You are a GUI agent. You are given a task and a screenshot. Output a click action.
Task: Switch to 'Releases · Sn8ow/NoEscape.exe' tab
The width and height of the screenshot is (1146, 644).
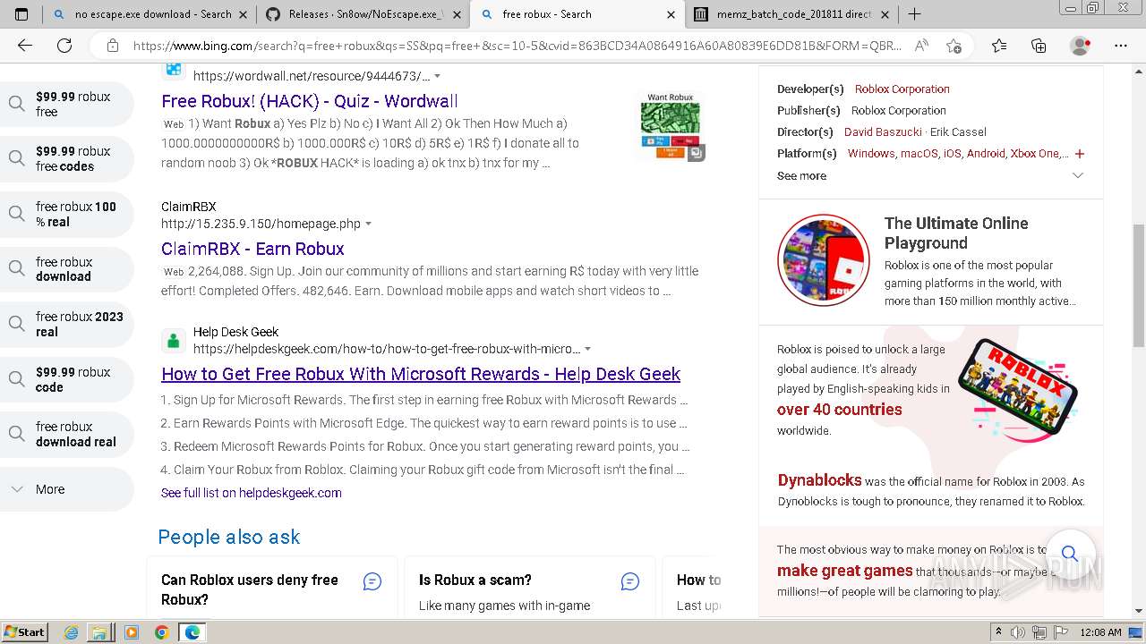[364, 14]
